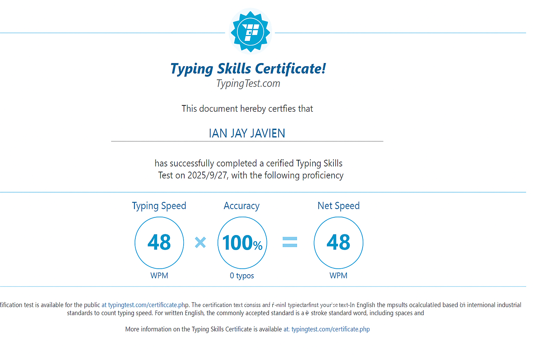Click the WPM label under Net Speed
This screenshot has height=355, width=533.
(x=338, y=276)
